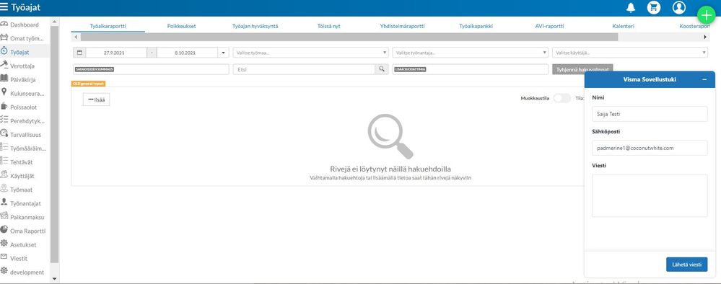Switch to the Työaikaraportti tab

coord(108,26)
